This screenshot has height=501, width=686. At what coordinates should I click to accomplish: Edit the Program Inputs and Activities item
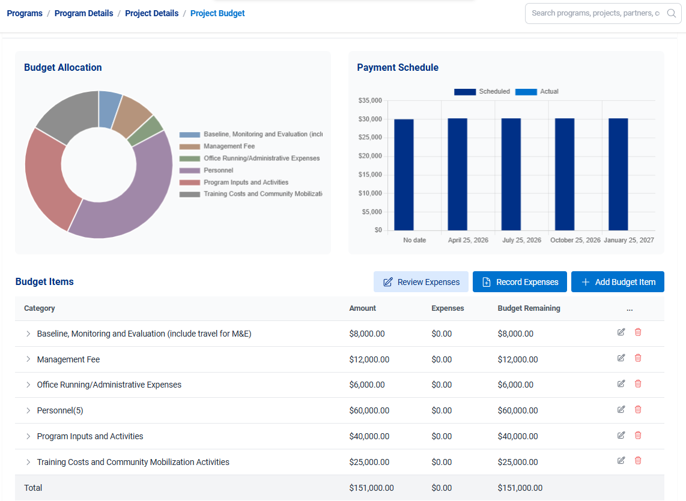pos(621,436)
